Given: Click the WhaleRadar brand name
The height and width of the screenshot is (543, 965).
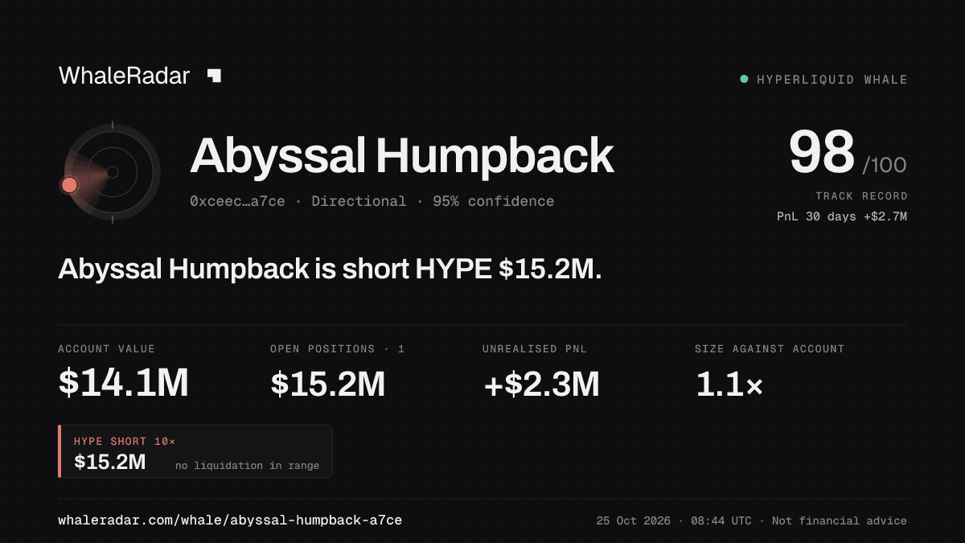Looking at the screenshot, I should [x=124, y=76].
